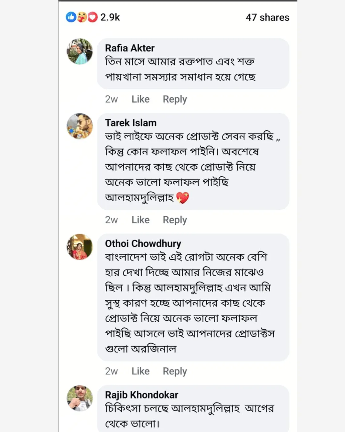Click the sparkling heart emoji in Tarek's comment
The image size is (345, 432).
tap(183, 197)
